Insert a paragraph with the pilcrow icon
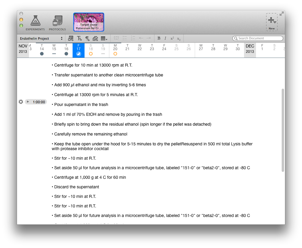The width and height of the screenshot is (302, 248). [88, 38]
